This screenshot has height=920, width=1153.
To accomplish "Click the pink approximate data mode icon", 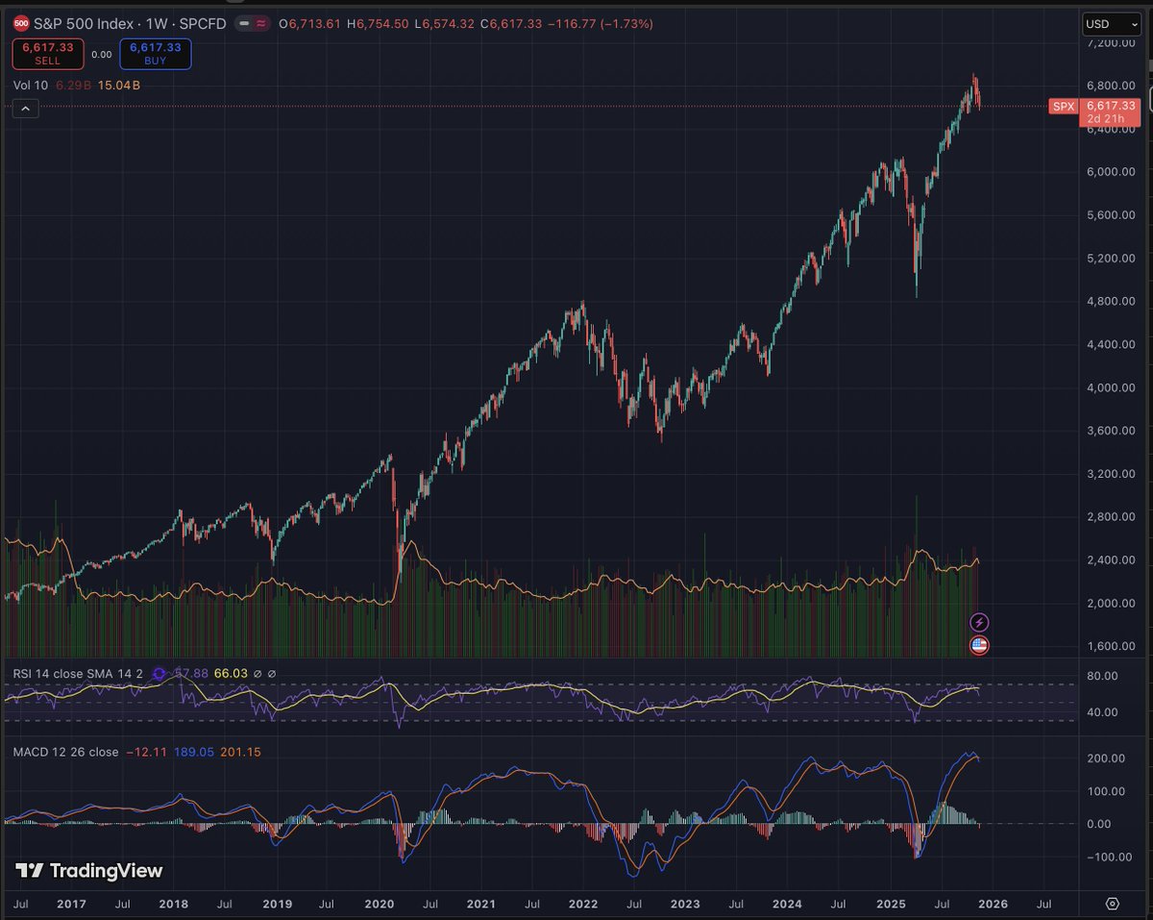I will tap(263, 23).
